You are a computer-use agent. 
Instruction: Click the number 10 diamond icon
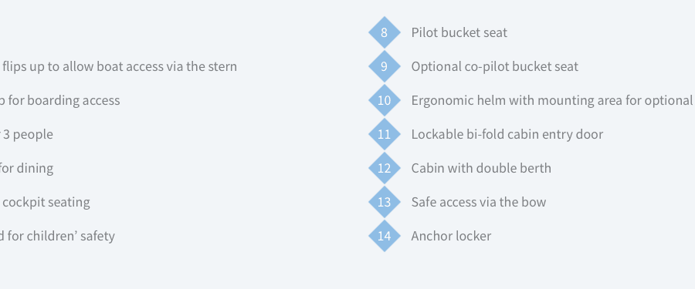tap(385, 100)
